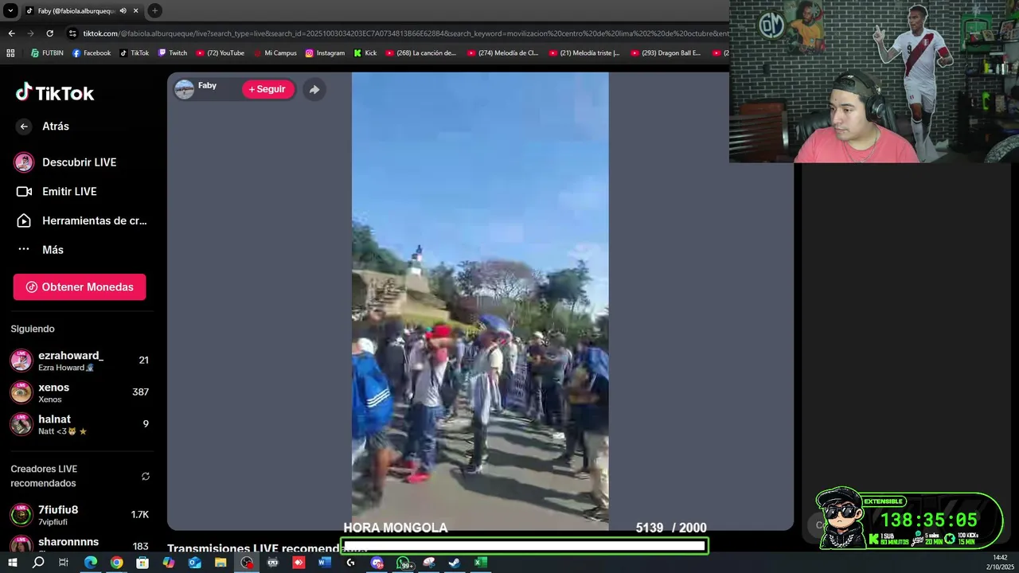
Task: Open ezrahoward_ live stream
Action: coord(80,361)
